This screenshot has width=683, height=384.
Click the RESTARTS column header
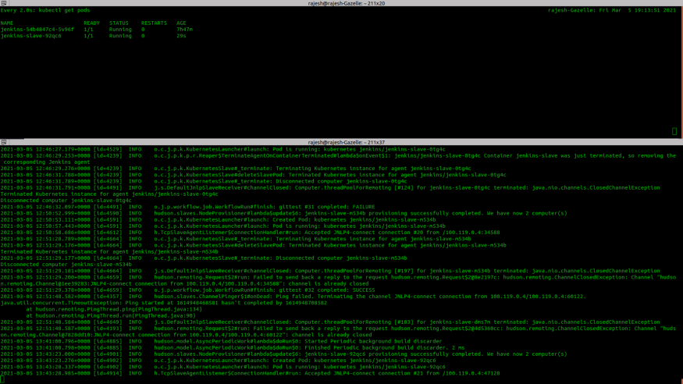click(x=154, y=23)
